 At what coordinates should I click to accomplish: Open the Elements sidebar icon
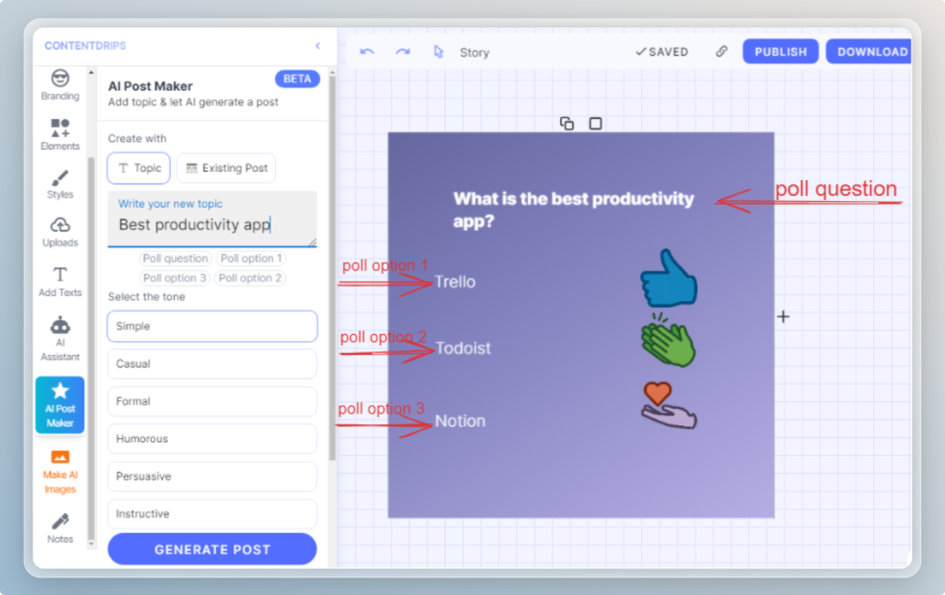tap(60, 134)
